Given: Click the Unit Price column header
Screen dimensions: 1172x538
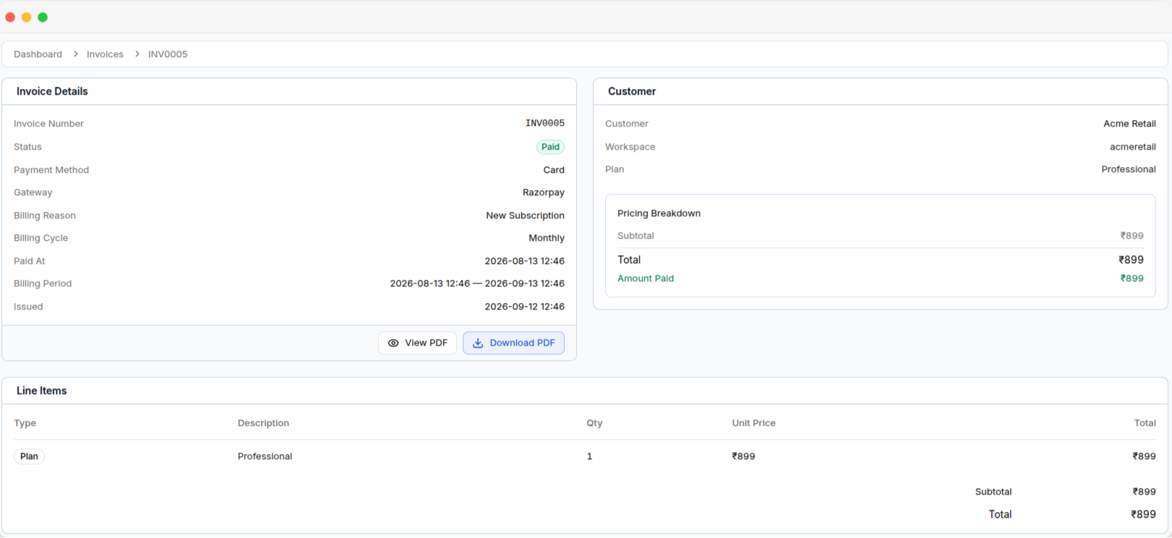Looking at the screenshot, I should 753,423.
